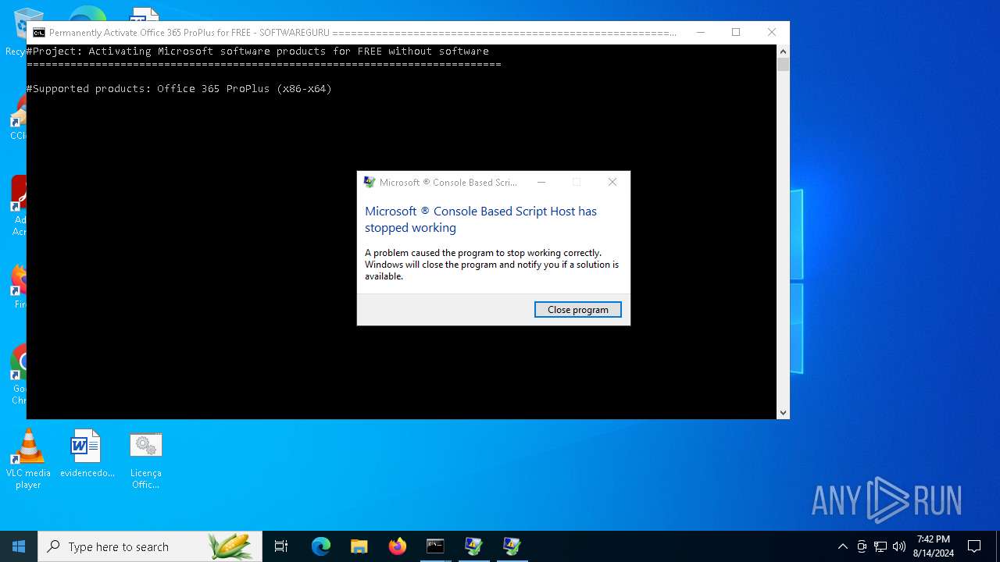Open File Explorer from the taskbar
The image size is (1000, 562).
pos(359,546)
